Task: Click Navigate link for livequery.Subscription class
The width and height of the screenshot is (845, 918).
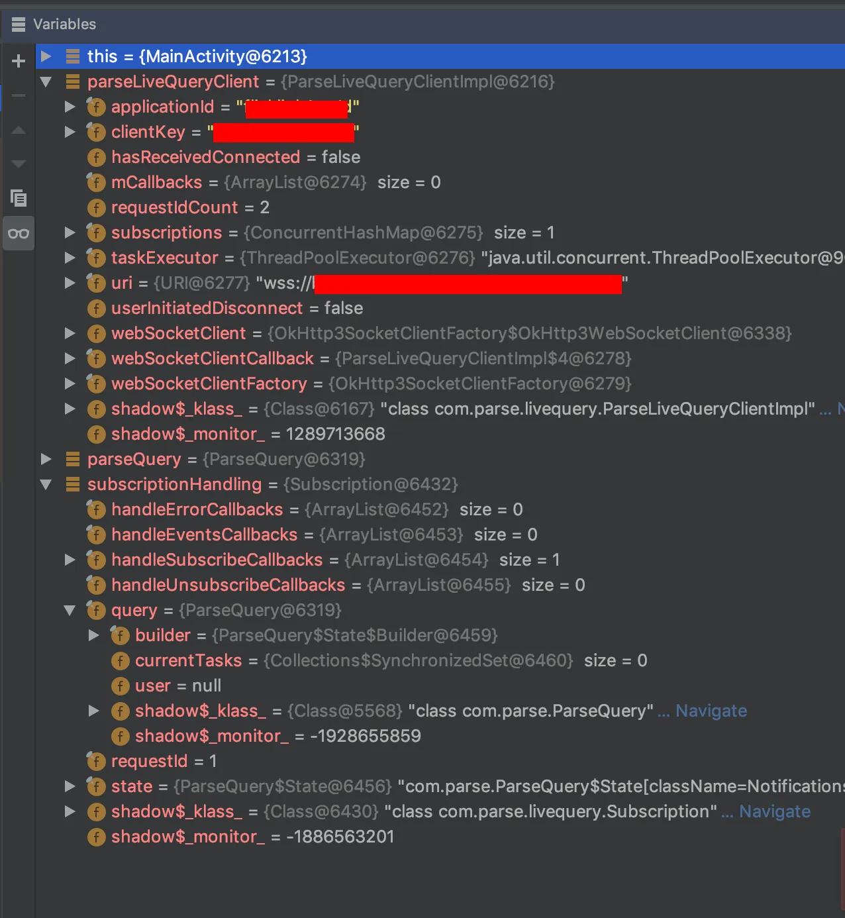Action: pos(775,811)
